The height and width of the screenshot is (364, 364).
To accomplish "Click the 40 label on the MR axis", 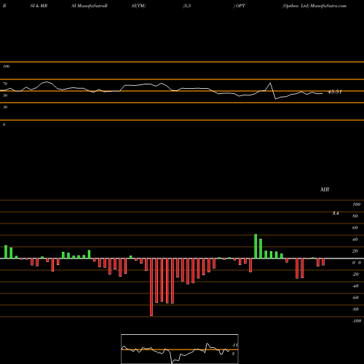I will click(x=355, y=240).
